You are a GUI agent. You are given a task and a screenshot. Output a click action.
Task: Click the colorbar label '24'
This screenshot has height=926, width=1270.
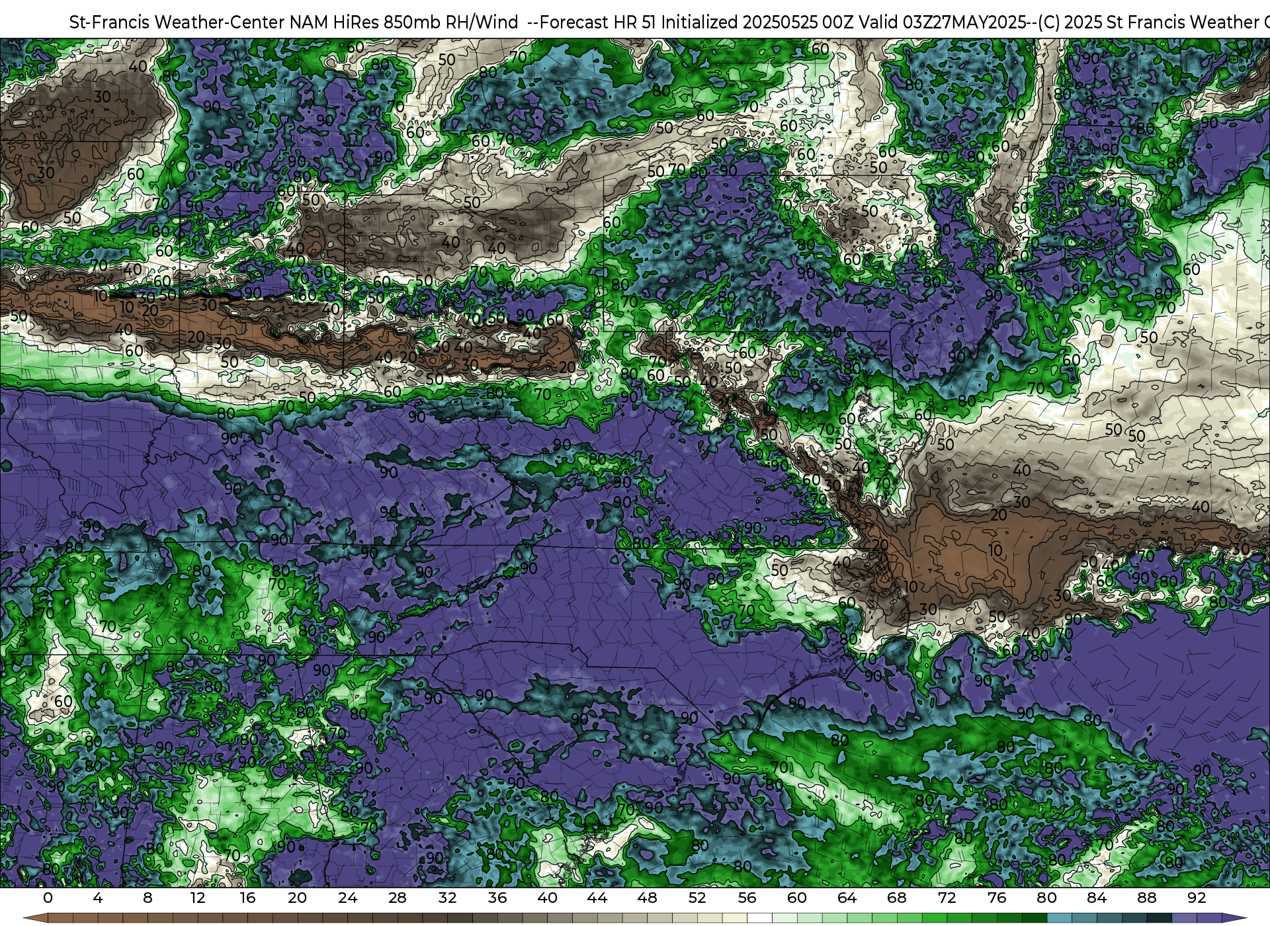pyautogui.click(x=347, y=898)
